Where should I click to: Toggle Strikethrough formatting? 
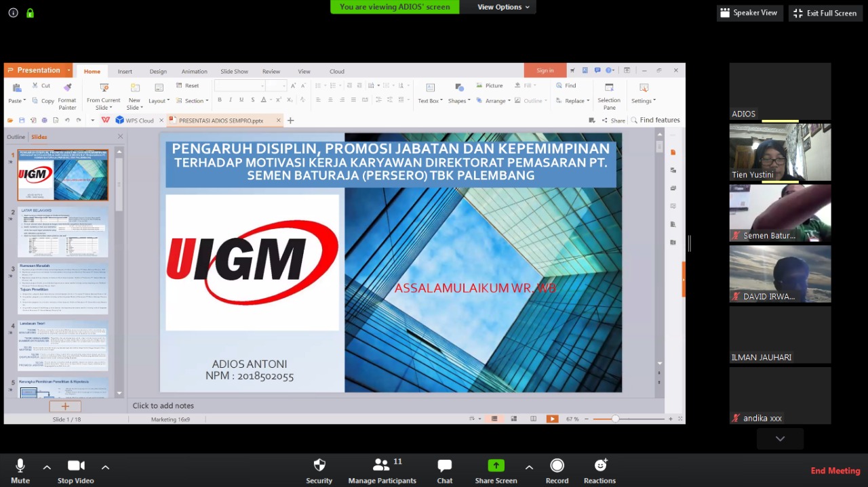252,100
